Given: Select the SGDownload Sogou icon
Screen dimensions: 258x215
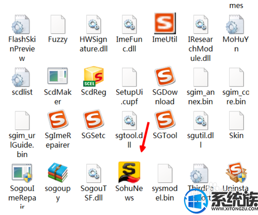Looking at the screenshot, I should (x=165, y=76).
